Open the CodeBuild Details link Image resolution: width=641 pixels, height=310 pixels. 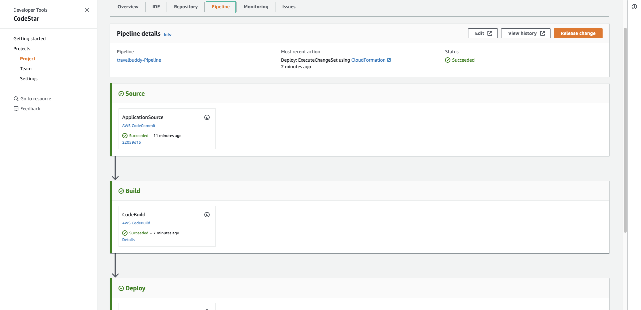pyautogui.click(x=129, y=240)
